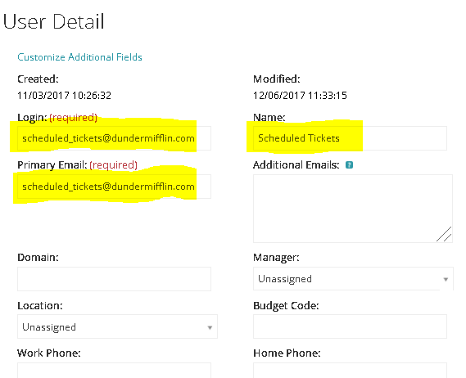Click the Domain input field
This screenshot has height=378, width=466.
point(114,279)
